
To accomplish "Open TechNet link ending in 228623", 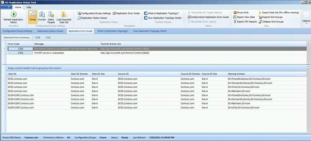I will (x=125, y=49).
